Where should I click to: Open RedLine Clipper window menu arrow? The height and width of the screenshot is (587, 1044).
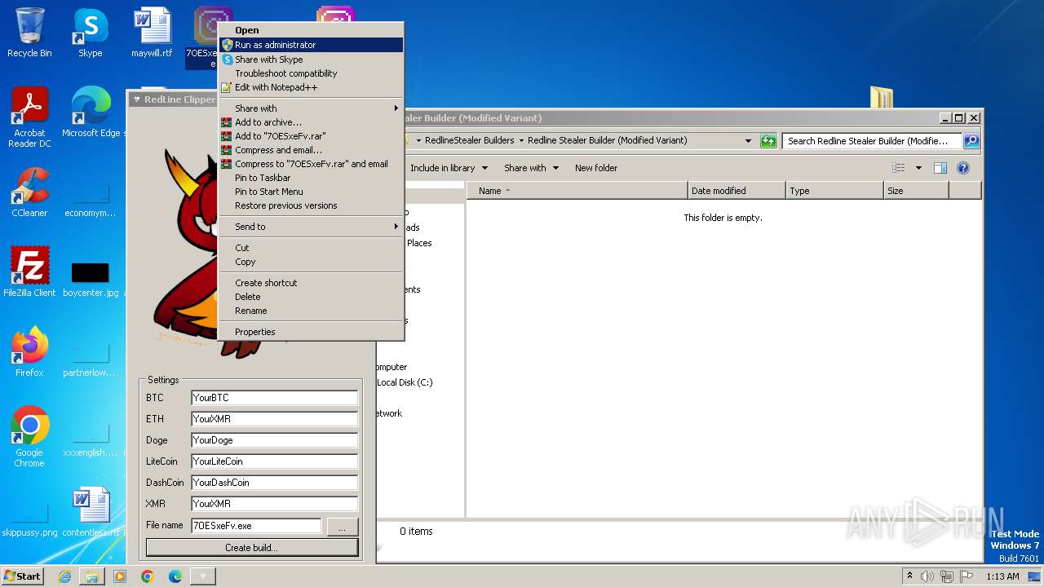(137, 99)
